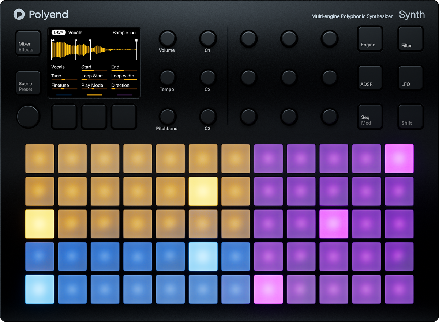Tap the brightly lit light-blue pad in the bottom row

40,289
